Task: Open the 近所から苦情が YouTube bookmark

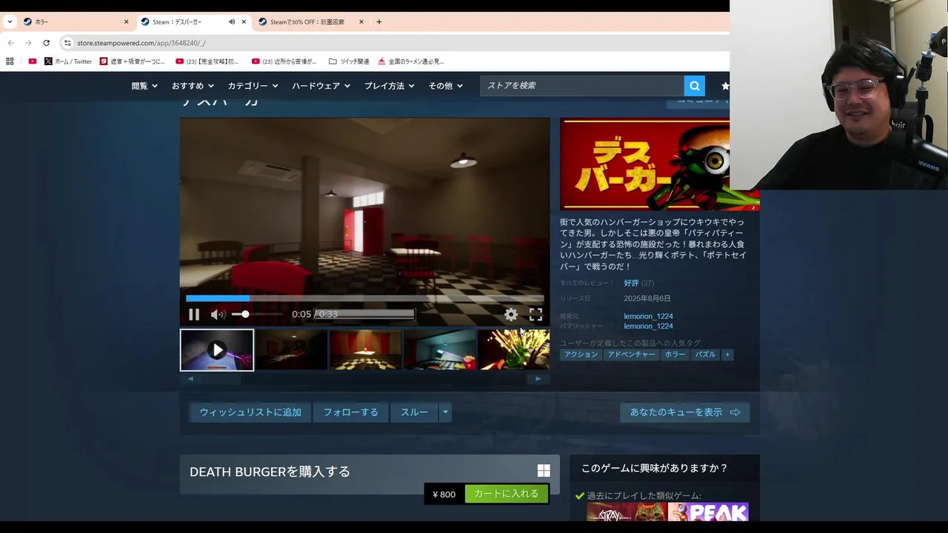Action: (284, 61)
